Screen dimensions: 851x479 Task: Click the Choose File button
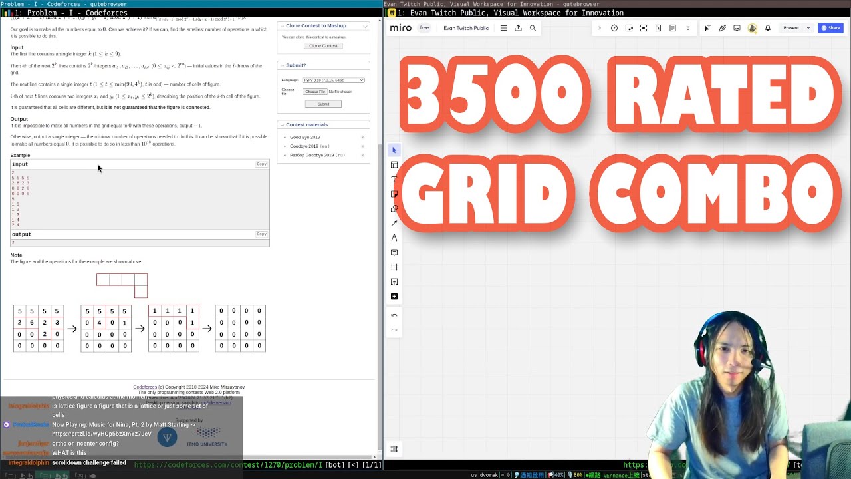[314, 92]
